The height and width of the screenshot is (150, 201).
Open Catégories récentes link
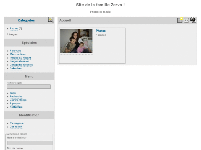pos(21,65)
